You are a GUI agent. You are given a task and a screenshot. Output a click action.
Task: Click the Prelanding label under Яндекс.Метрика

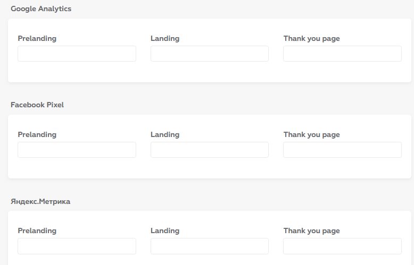click(37, 230)
